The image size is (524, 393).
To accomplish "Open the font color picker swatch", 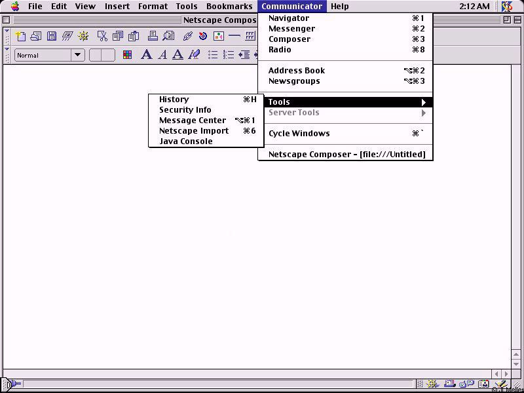I will coord(127,55).
